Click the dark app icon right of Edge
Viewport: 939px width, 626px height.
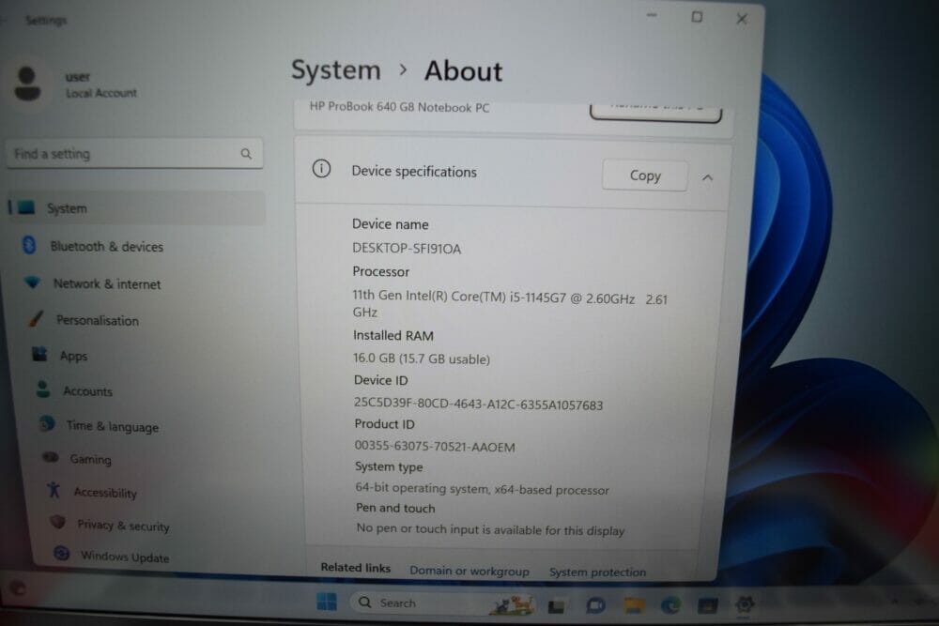click(x=708, y=605)
